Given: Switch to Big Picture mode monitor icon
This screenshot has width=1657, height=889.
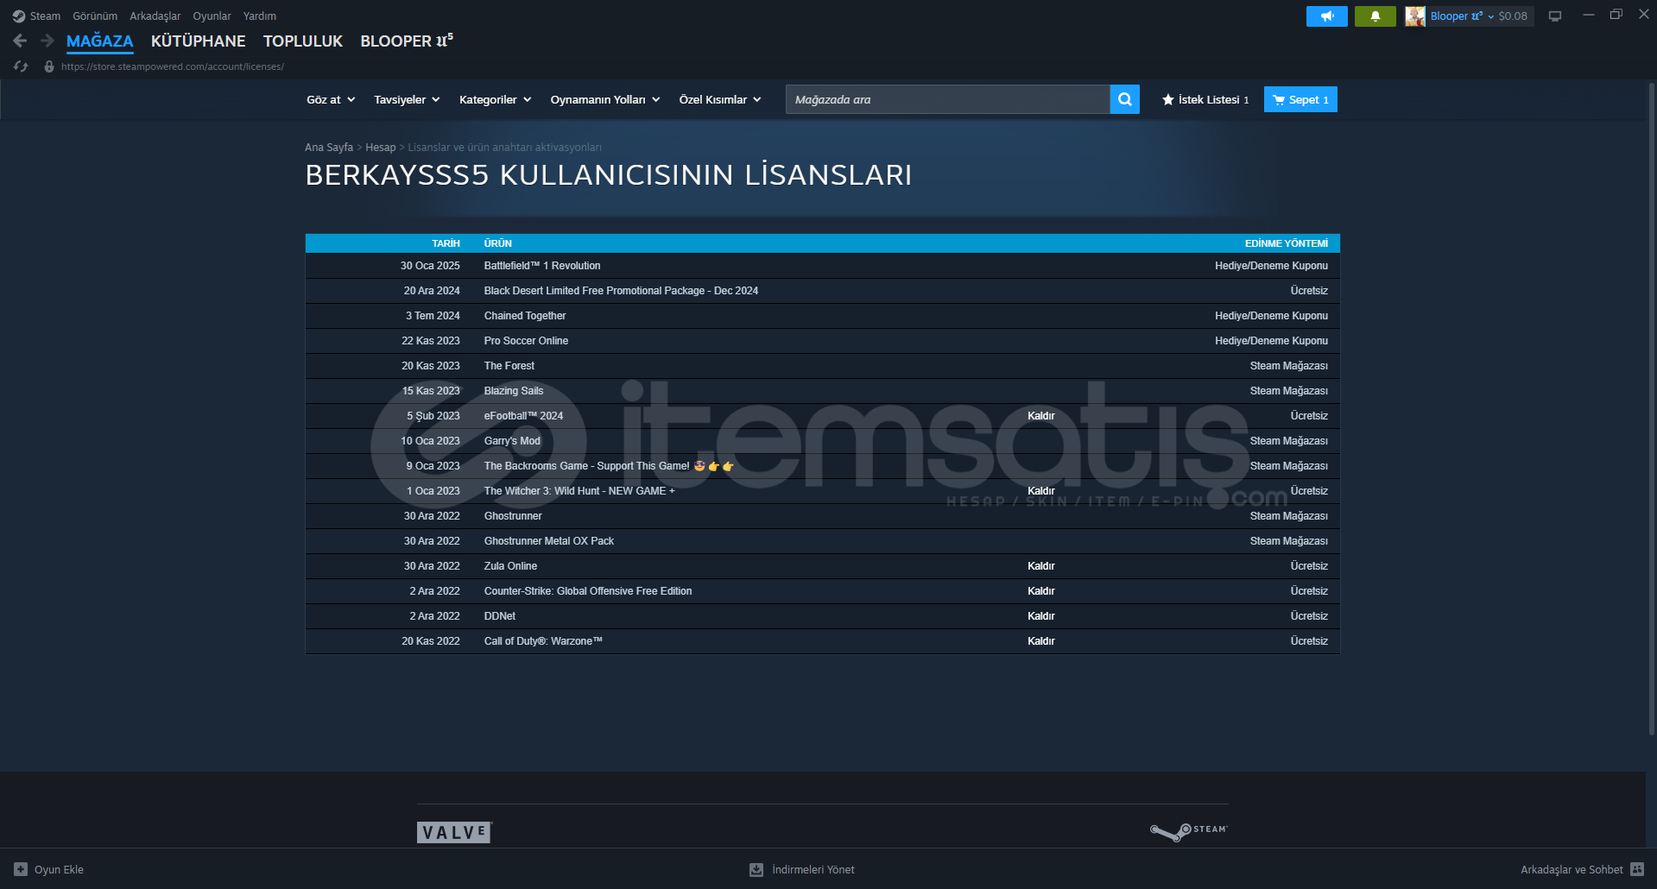Looking at the screenshot, I should pos(1555,16).
